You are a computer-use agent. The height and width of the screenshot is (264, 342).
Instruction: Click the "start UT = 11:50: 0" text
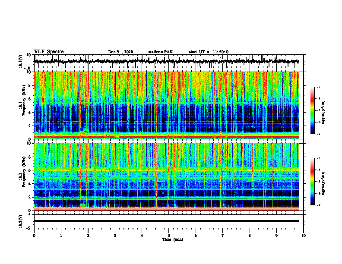tap(209, 52)
